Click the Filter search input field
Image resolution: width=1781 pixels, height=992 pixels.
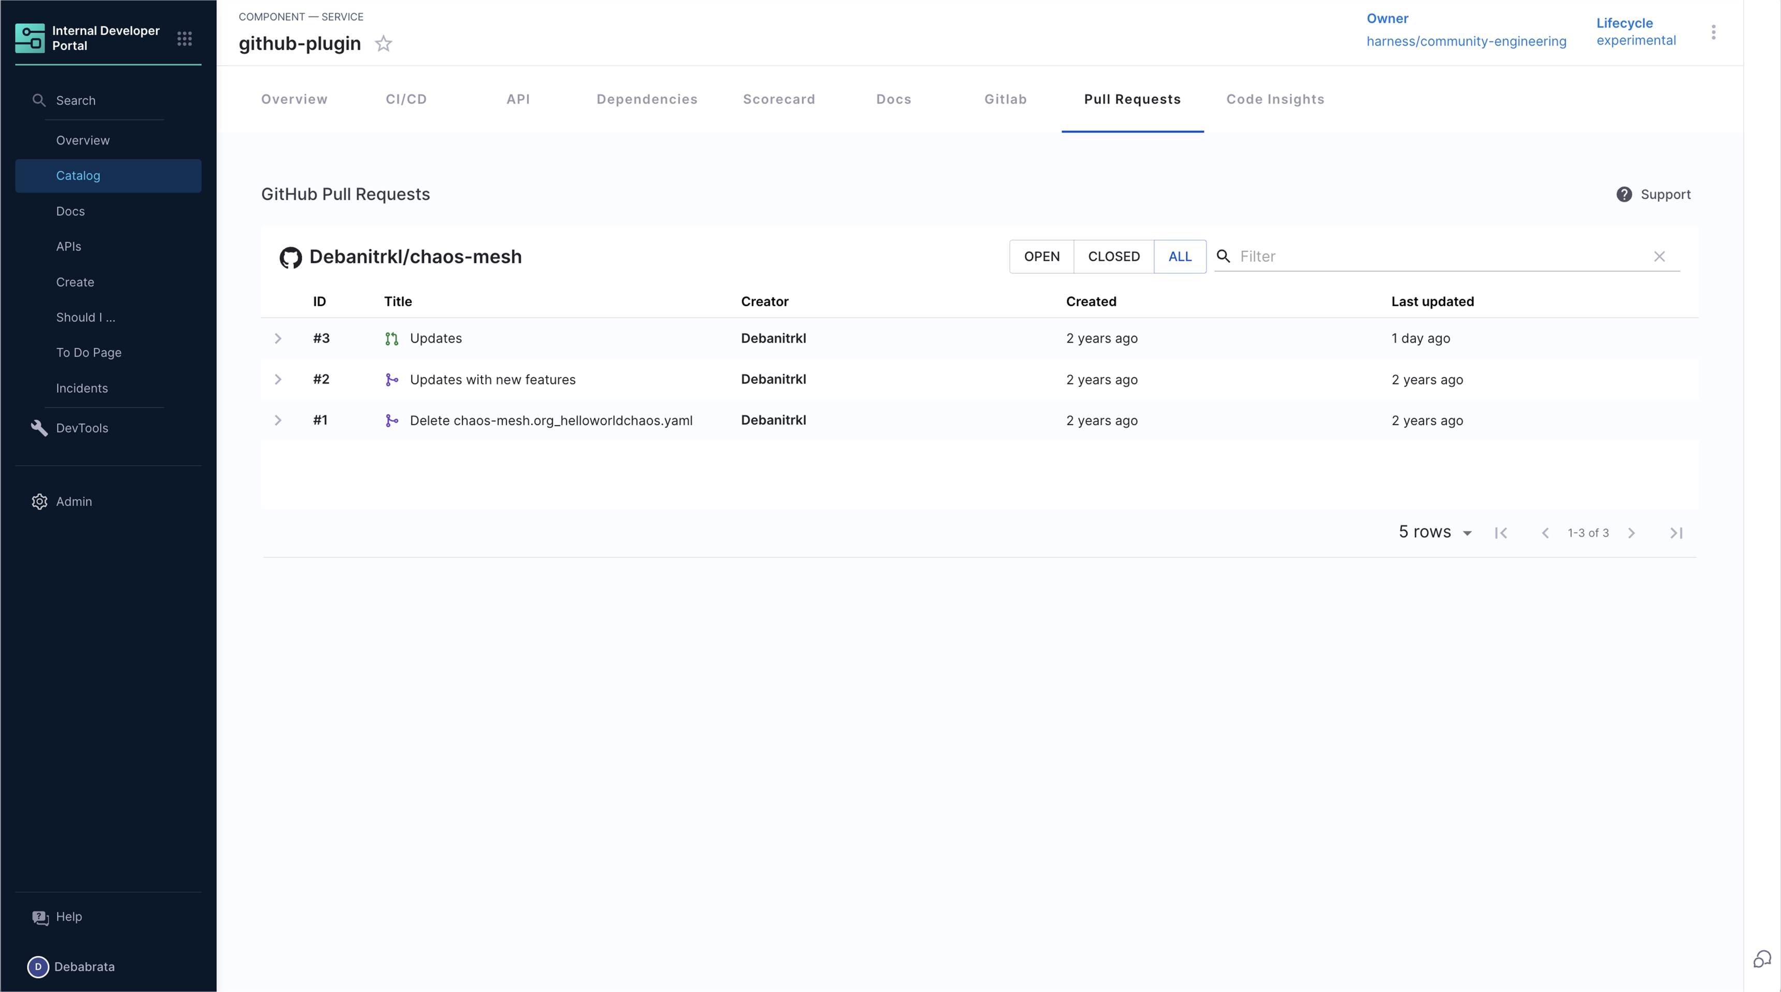click(1438, 257)
